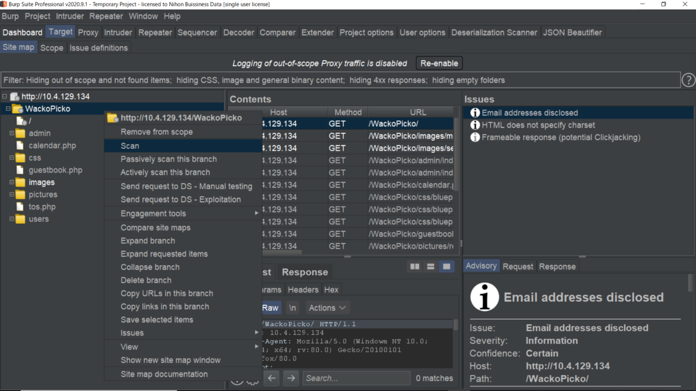Expand the users folder node
Image resolution: width=696 pixels, height=391 pixels.
(12, 219)
